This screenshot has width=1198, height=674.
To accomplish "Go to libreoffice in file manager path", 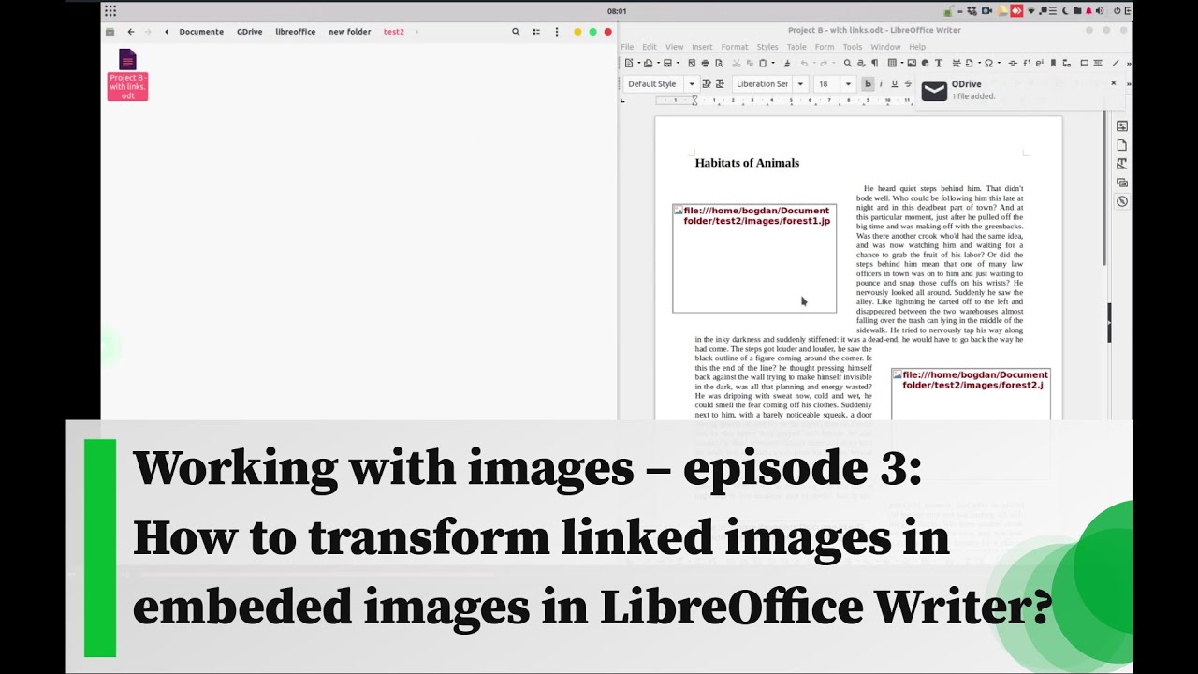I will [x=295, y=32].
